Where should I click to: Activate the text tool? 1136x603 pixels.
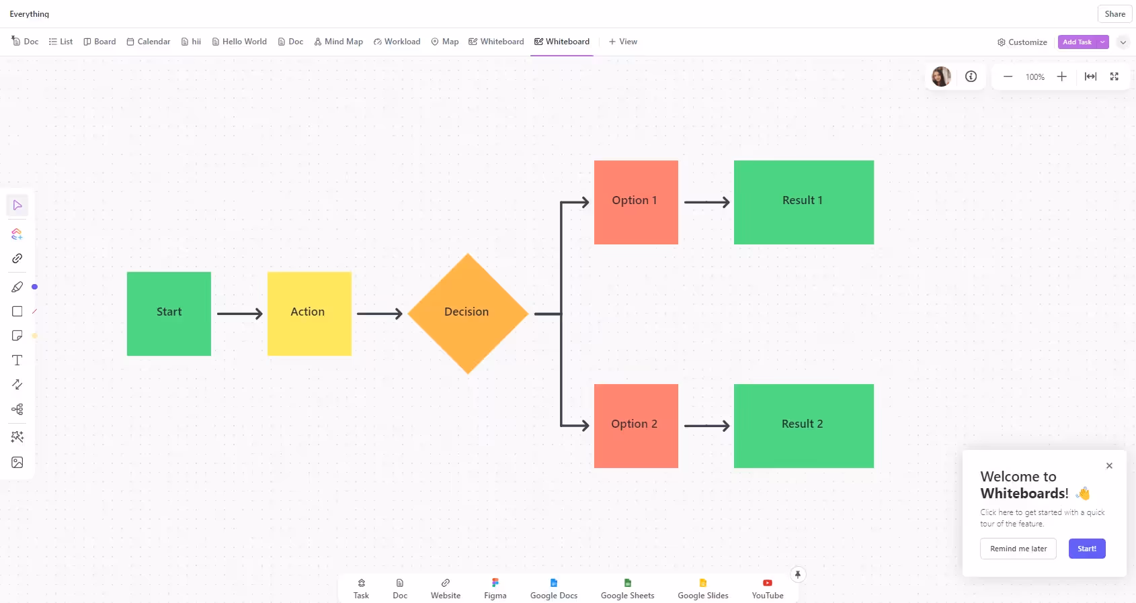point(17,361)
